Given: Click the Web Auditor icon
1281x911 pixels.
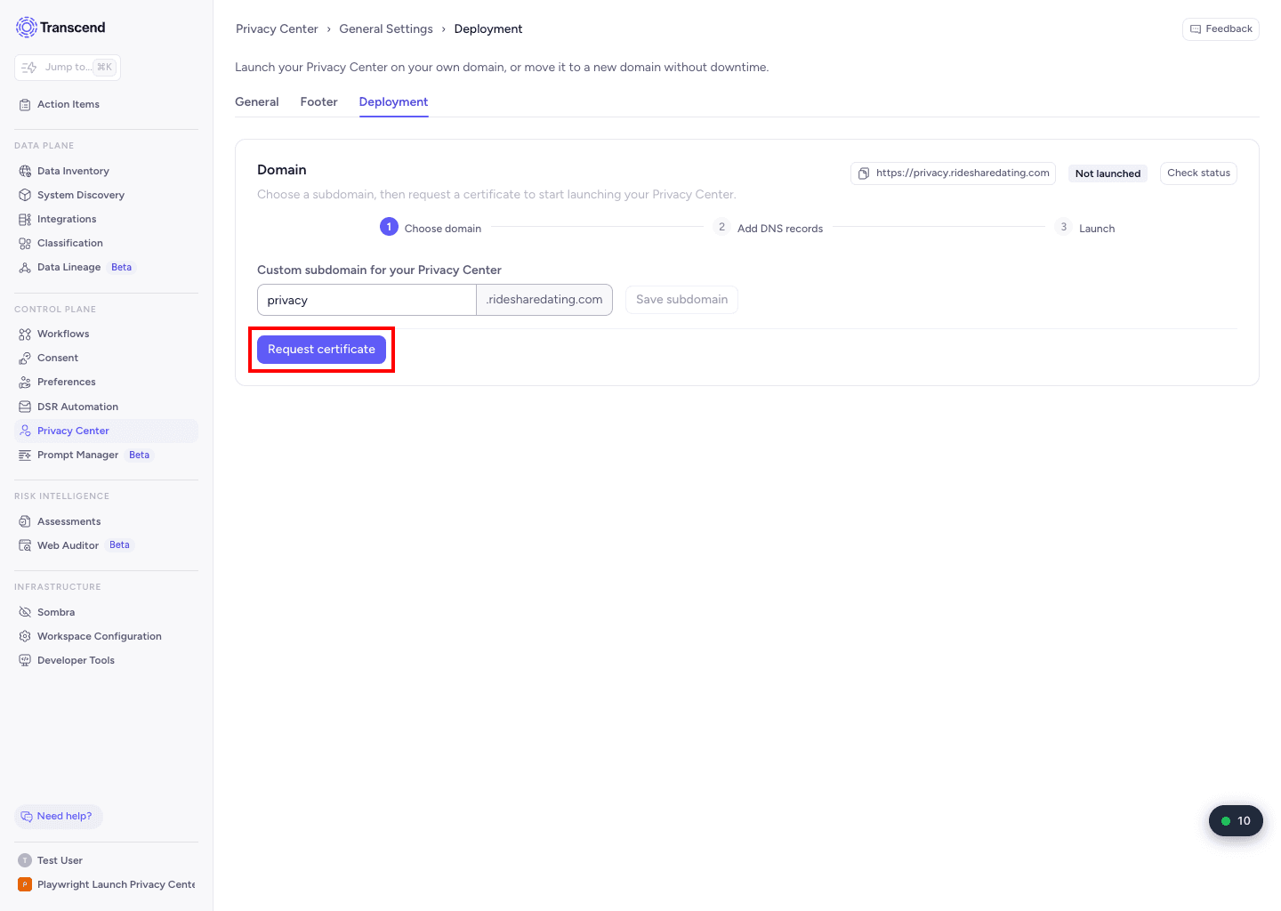Looking at the screenshot, I should (25, 545).
